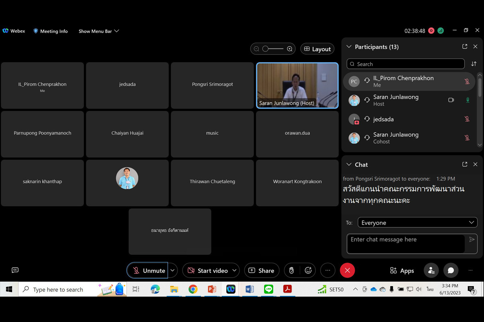Open the more options ellipsis button
Screen dimensions: 484x322
point(328,270)
